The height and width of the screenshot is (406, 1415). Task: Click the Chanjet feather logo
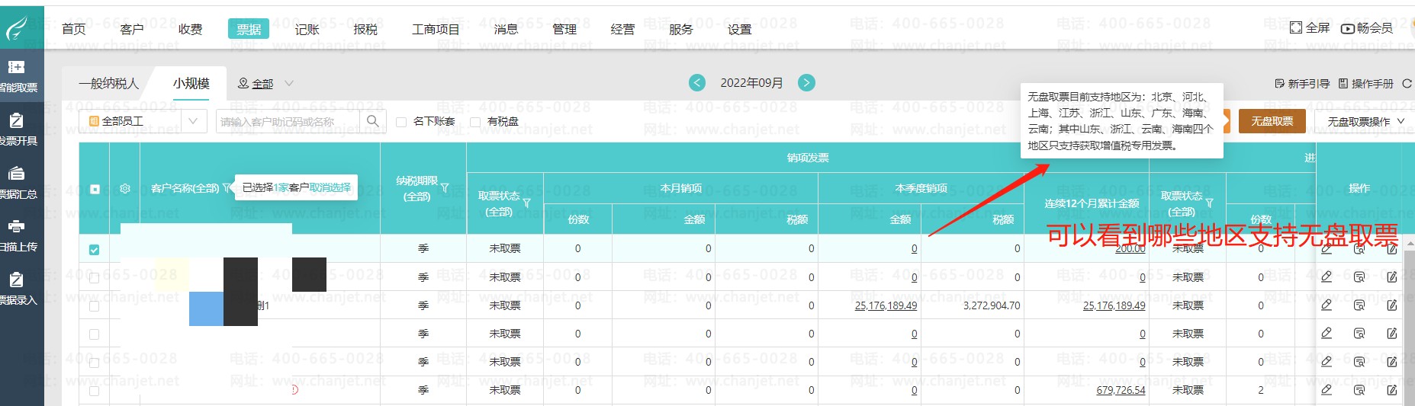17,30
